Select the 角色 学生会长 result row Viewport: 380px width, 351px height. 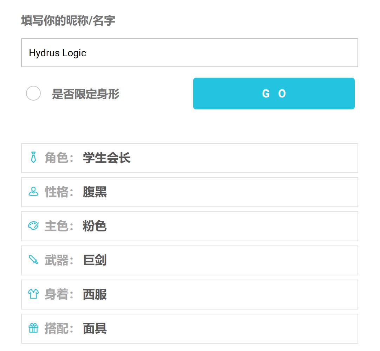pos(190,158)
